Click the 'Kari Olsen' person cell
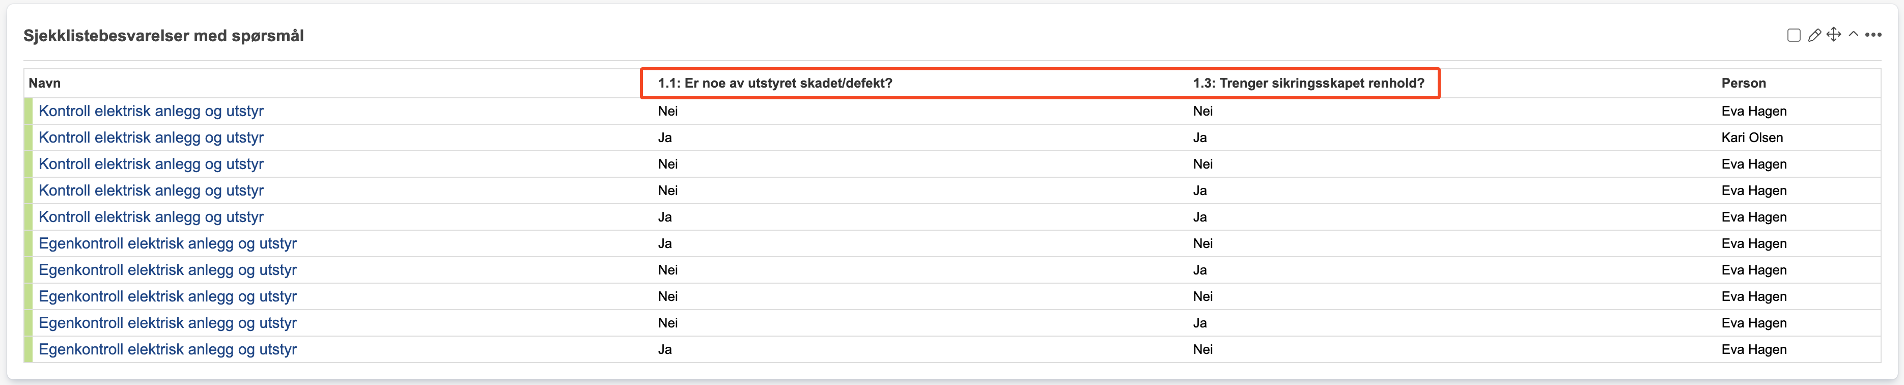Screen dimensions: 1904x385 [x=1752, y=137]
